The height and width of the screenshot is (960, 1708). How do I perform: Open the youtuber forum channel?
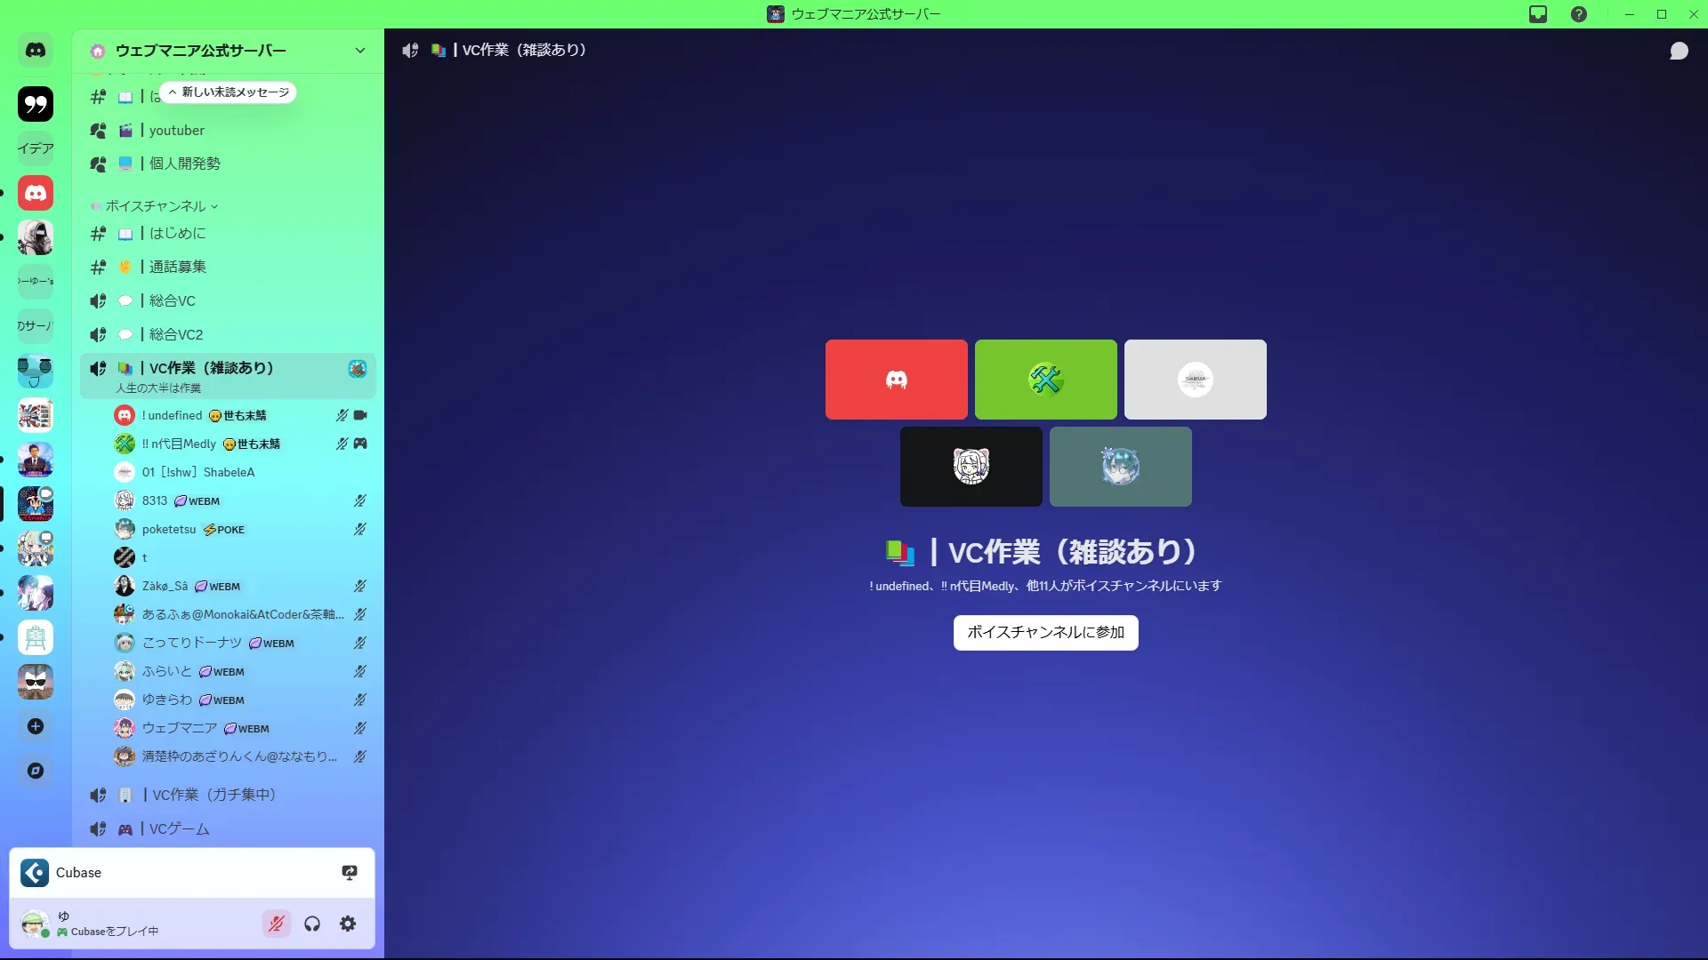point(176,131)
